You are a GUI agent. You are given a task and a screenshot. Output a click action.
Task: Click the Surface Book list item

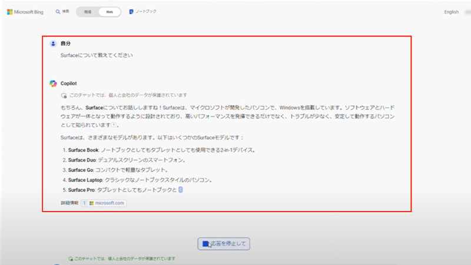click(x=83, y=150)
